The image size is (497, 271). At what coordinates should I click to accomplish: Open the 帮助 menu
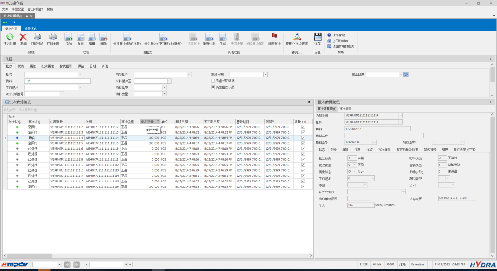pyautogui.click(x=50, y=9)
